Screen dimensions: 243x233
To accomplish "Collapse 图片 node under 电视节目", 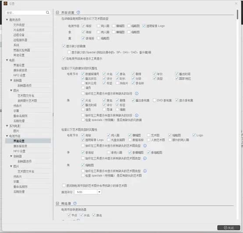I will (11, 166).
